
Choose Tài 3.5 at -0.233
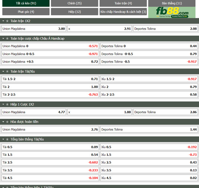pyautogui.click(x=50, y=170)
